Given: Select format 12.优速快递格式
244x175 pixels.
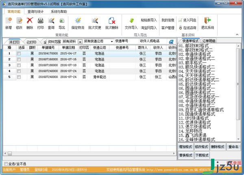Looking at the screenshot, I should click(x=195, y=122).
